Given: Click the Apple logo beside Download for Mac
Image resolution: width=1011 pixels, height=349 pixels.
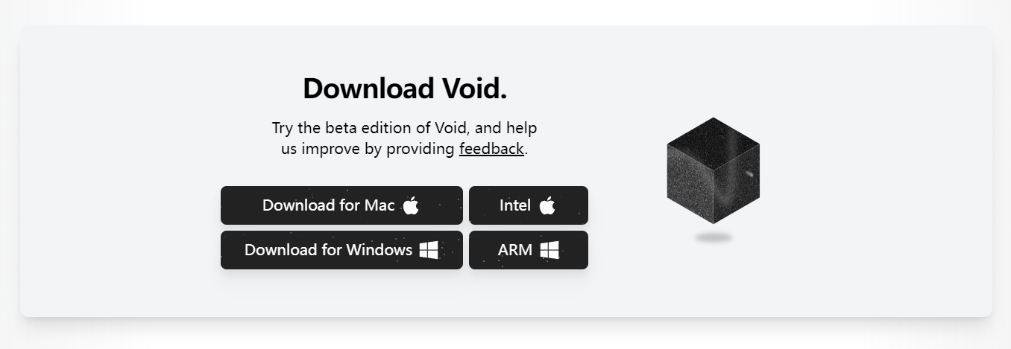Looking at the screenshot, I should pos(411,205).
